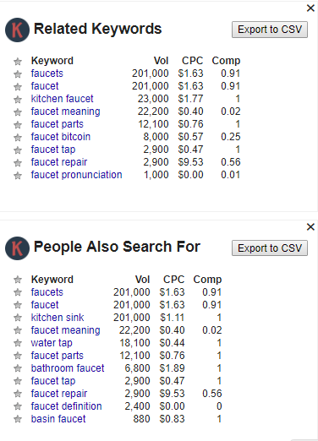Star the 'faucet definition' keyword row
318x441 pixels.
18,406
